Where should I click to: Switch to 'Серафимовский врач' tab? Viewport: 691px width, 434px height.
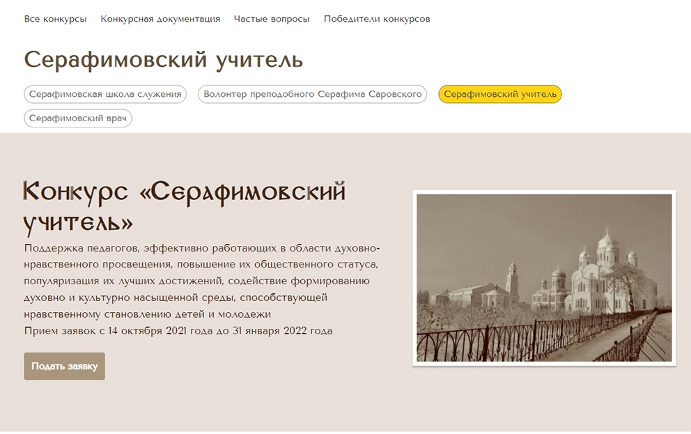[78, 118]
